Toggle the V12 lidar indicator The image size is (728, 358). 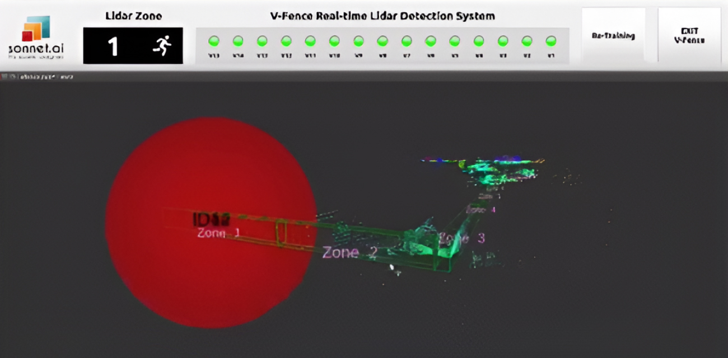[x=286, y=41]
